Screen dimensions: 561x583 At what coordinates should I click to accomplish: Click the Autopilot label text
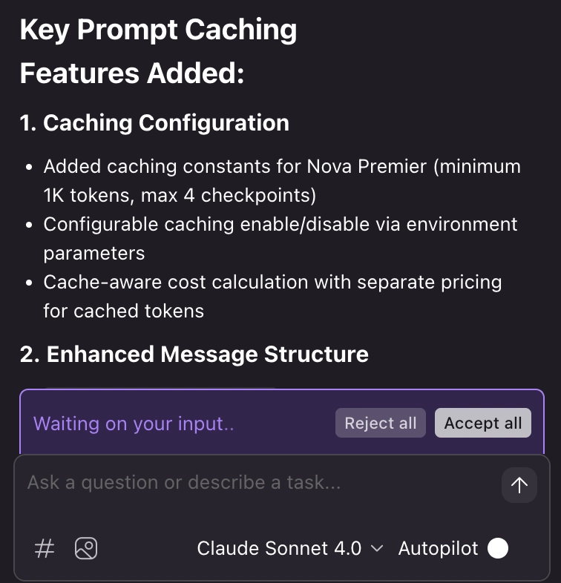coord(438,549)
